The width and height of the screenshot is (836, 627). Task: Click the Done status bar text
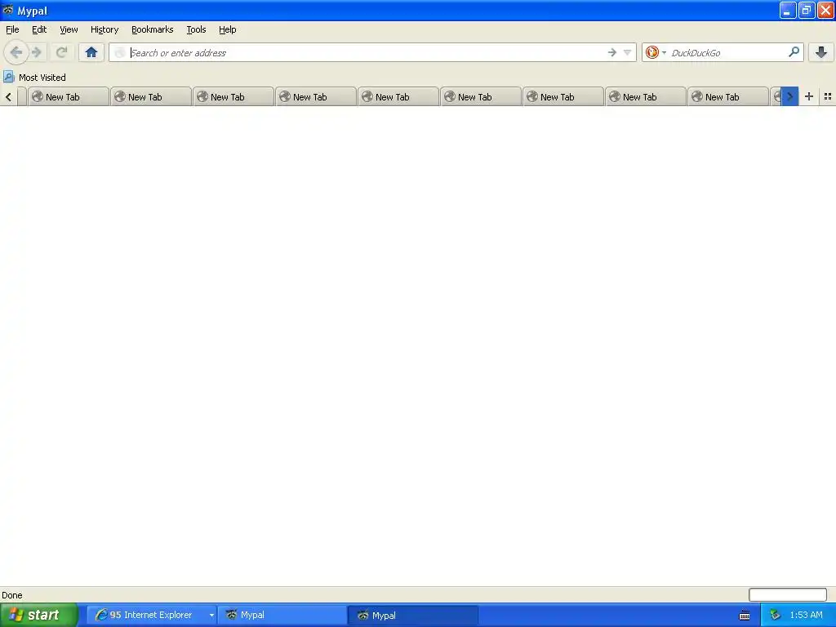tap(11, 595)
